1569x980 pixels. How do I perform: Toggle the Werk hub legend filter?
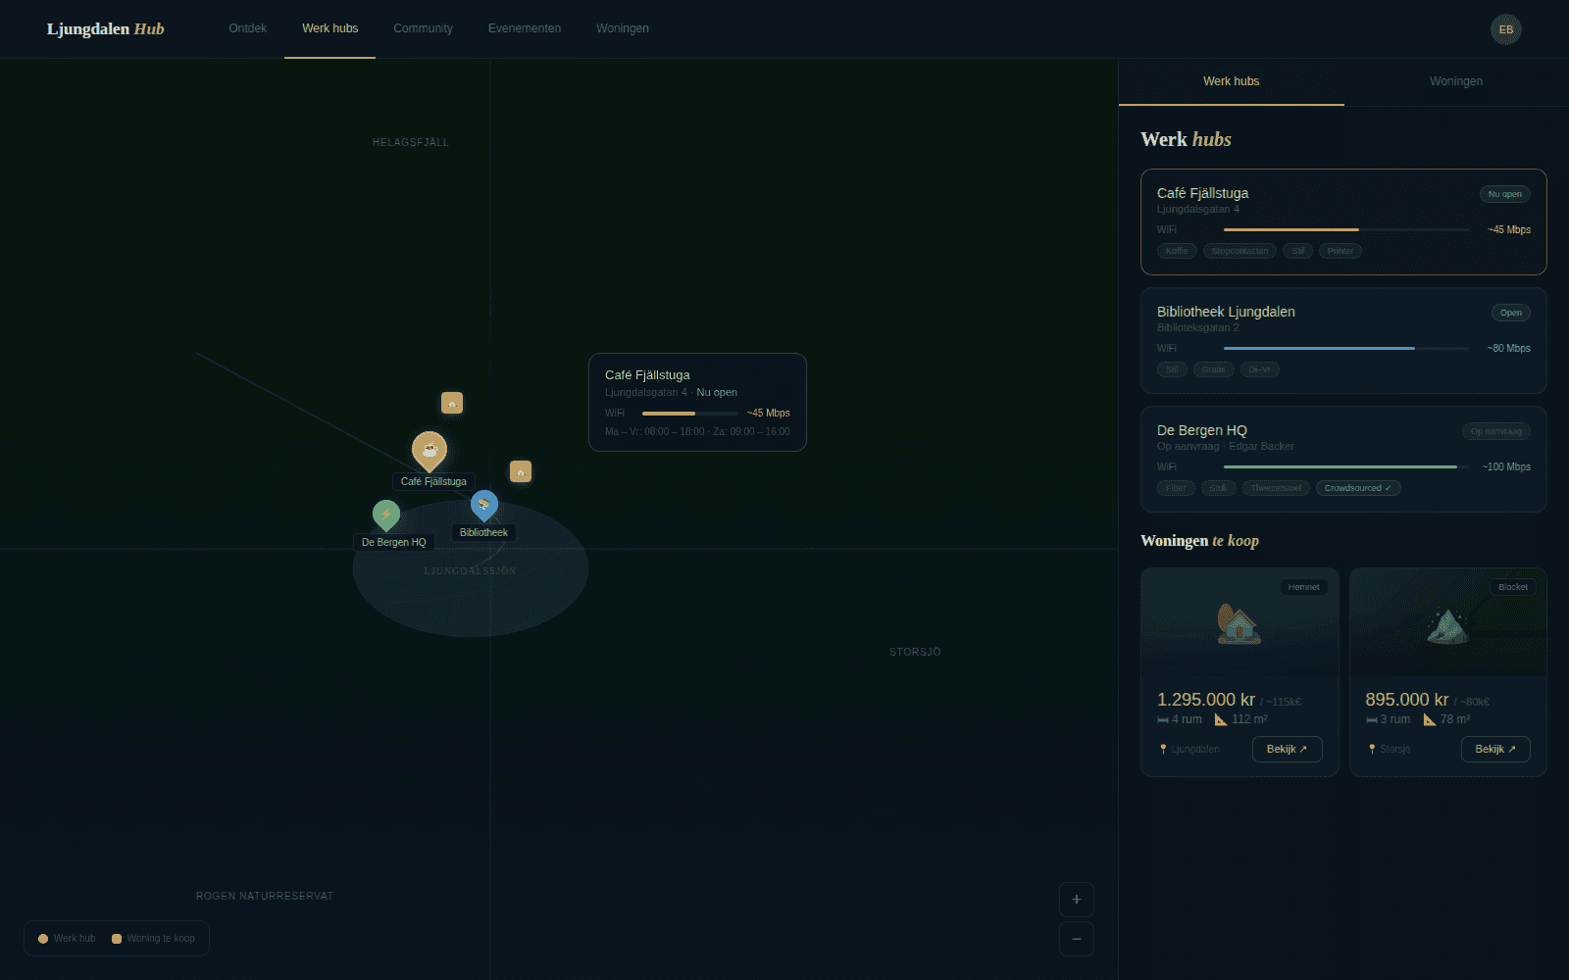coord(67,938)
